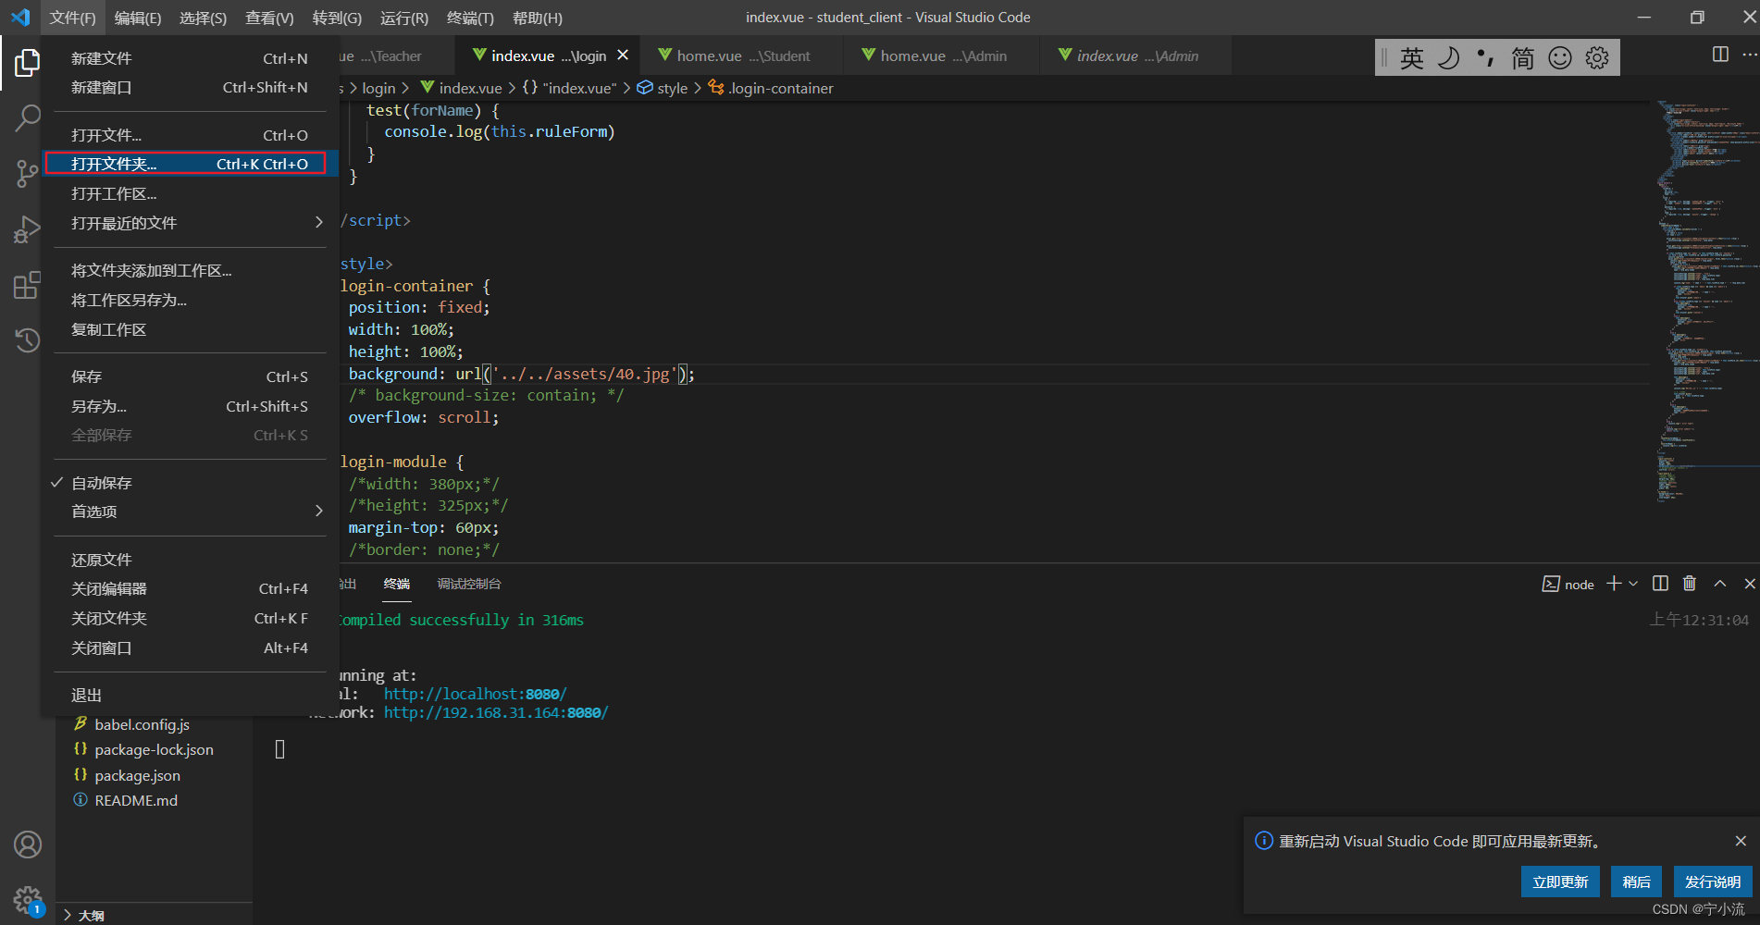Select 保存 menu entry

[190, 376]
